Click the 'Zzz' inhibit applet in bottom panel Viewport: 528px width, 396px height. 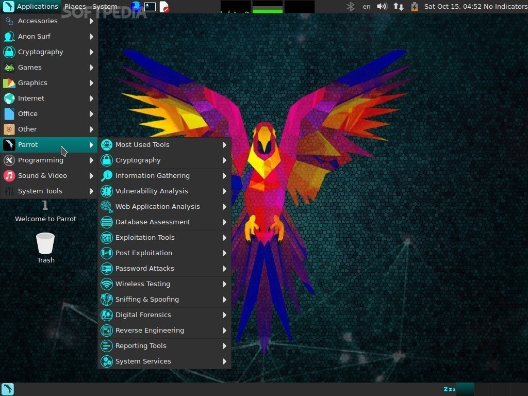point(450,389)
